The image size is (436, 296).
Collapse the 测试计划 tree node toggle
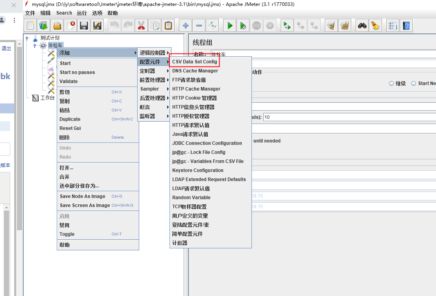[x=27, y=38]
